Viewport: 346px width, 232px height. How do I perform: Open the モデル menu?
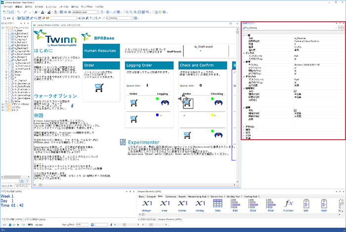(x=39, y=7)
